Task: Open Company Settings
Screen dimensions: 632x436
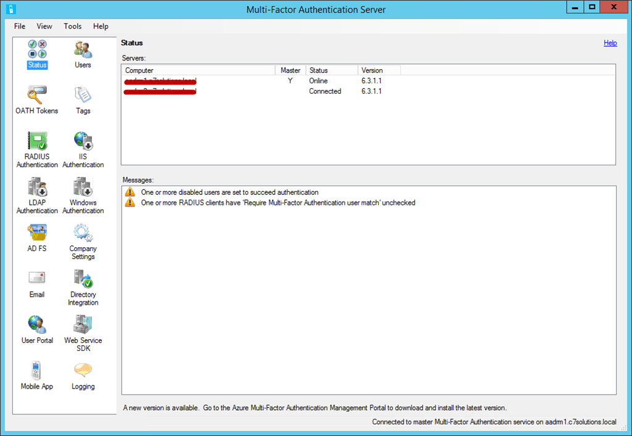Action: click(83, 242)
